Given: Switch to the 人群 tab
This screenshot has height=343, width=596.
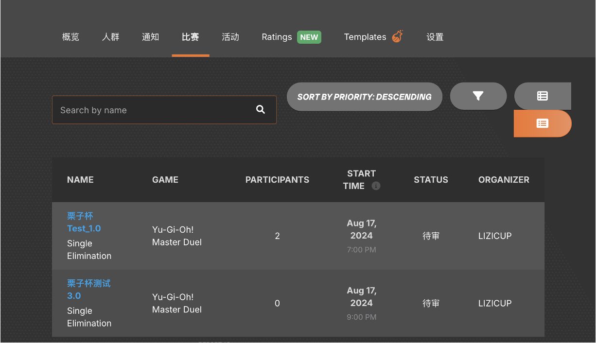Looking at the screenshot, I should tap(111, 37).
